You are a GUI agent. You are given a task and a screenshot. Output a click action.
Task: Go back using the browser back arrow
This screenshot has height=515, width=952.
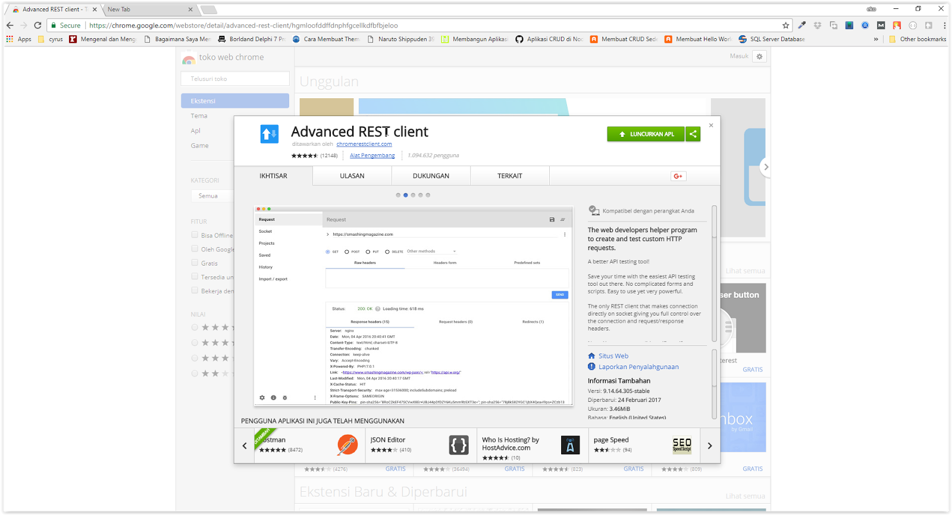pyautogui.click(x=10, y=25)
